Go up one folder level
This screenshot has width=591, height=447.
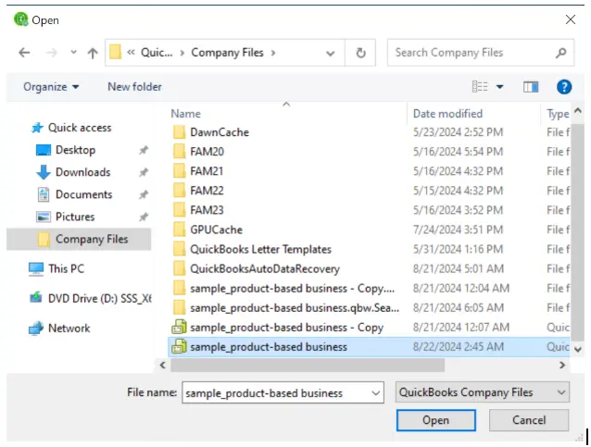point(93,53)
